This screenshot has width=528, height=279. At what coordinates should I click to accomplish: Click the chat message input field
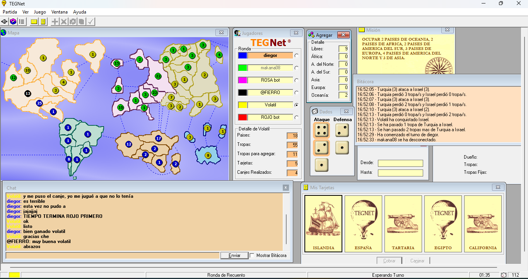pyautogui.click(x=113, y=255)
